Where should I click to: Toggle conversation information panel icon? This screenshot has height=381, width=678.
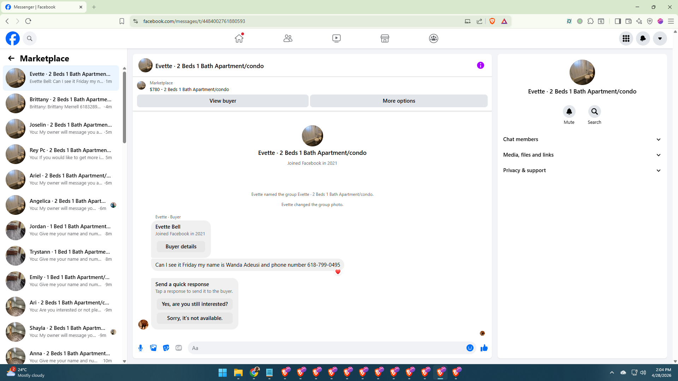pos(480,65)
